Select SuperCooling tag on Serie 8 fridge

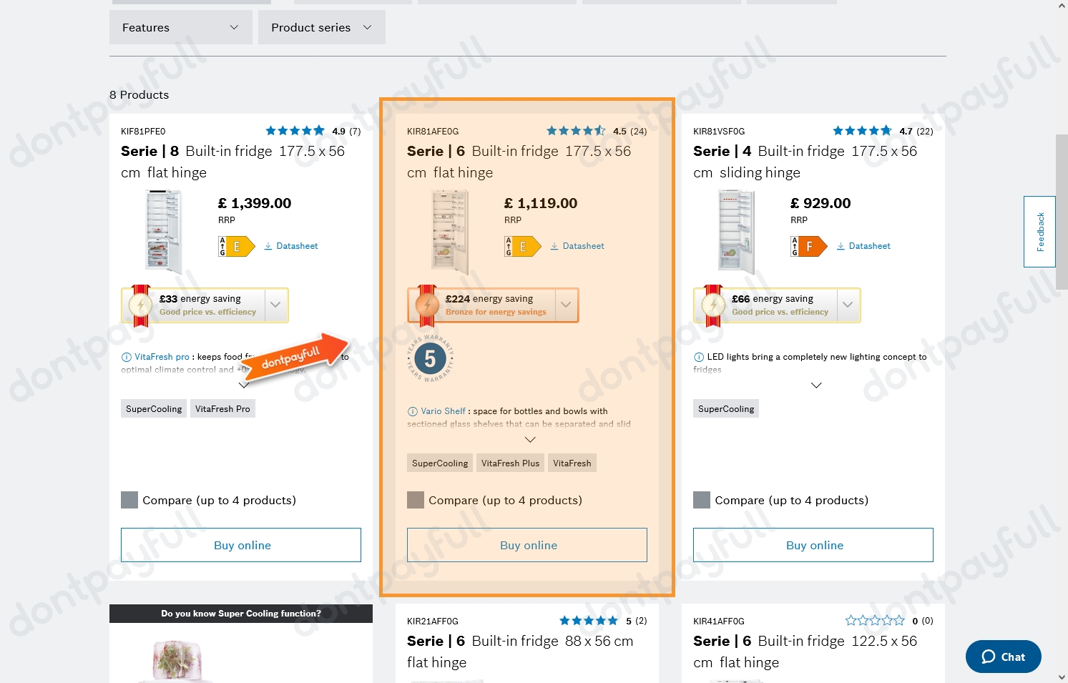(x=154, y=409)
